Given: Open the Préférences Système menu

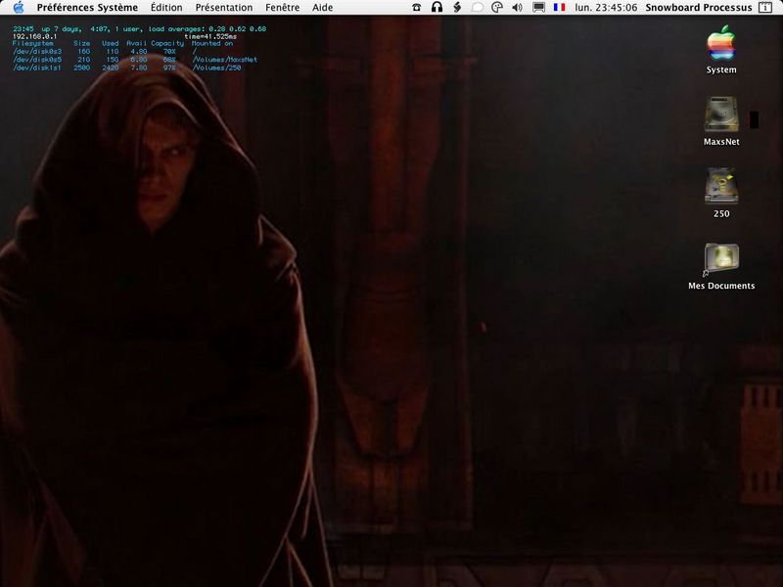Looking at the screenshot, I should click(x=87, y=8).
